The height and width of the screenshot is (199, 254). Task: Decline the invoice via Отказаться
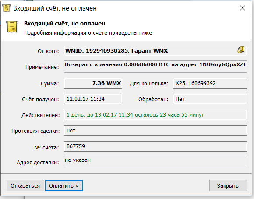tap(25, 185)
